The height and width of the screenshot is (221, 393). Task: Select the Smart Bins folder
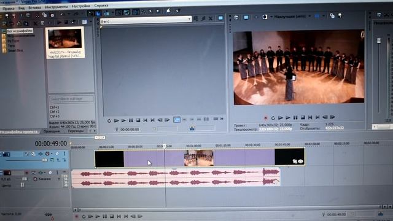coord(15,50)
